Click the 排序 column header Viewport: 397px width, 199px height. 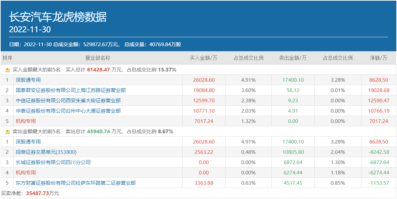pyautogui.click(x=7, y=58)
